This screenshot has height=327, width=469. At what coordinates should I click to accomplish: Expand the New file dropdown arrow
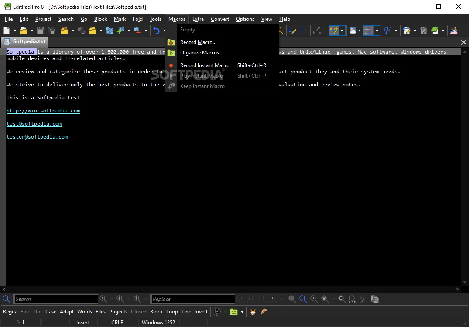[x=15, y=31]
